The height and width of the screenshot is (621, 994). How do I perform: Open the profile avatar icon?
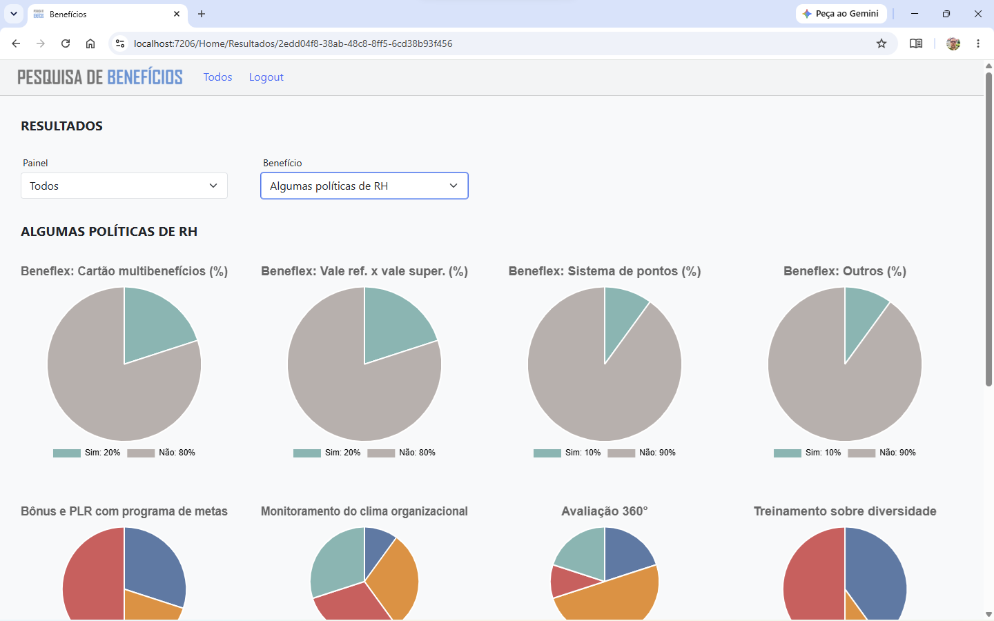pyautogui.click(x=953, y=43)
